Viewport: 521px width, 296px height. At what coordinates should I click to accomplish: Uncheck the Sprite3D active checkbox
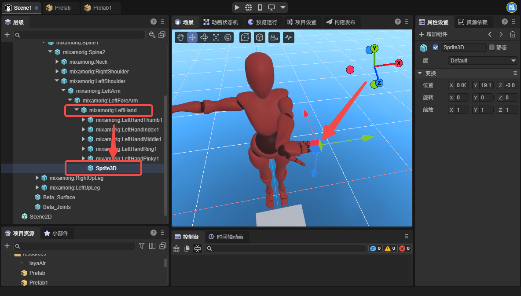(436, 48)
